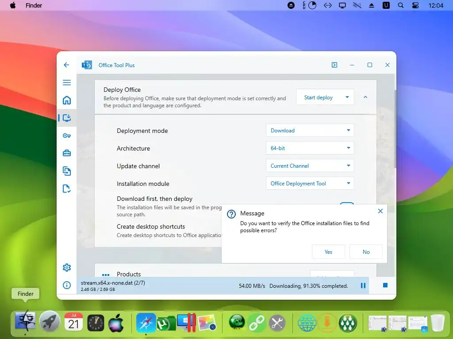Click the Deploy Office heading
453x339 pixels.
(x=122, y=90)
